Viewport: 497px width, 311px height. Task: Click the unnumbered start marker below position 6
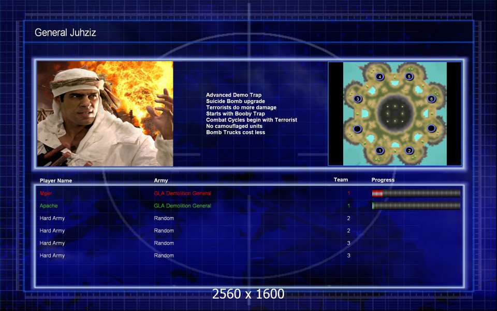(x=431, y=128)
